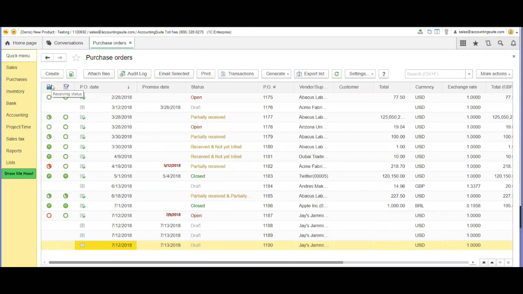Viewport: 523px width, 294px height.
Task: Open Quick menu in sidebar
Action: [18, 56]
